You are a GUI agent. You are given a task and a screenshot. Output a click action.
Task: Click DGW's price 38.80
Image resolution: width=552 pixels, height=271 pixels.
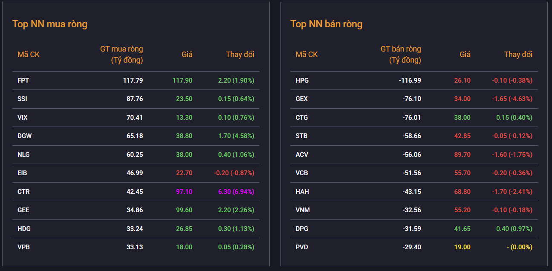[184, 136]
